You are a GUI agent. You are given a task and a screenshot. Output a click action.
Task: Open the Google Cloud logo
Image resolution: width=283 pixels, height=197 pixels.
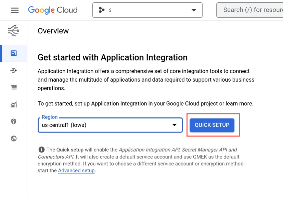tap(52, 10)
